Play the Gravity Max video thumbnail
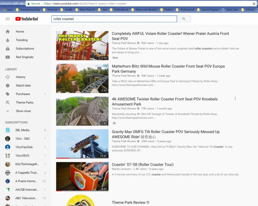 click(82, 144)
